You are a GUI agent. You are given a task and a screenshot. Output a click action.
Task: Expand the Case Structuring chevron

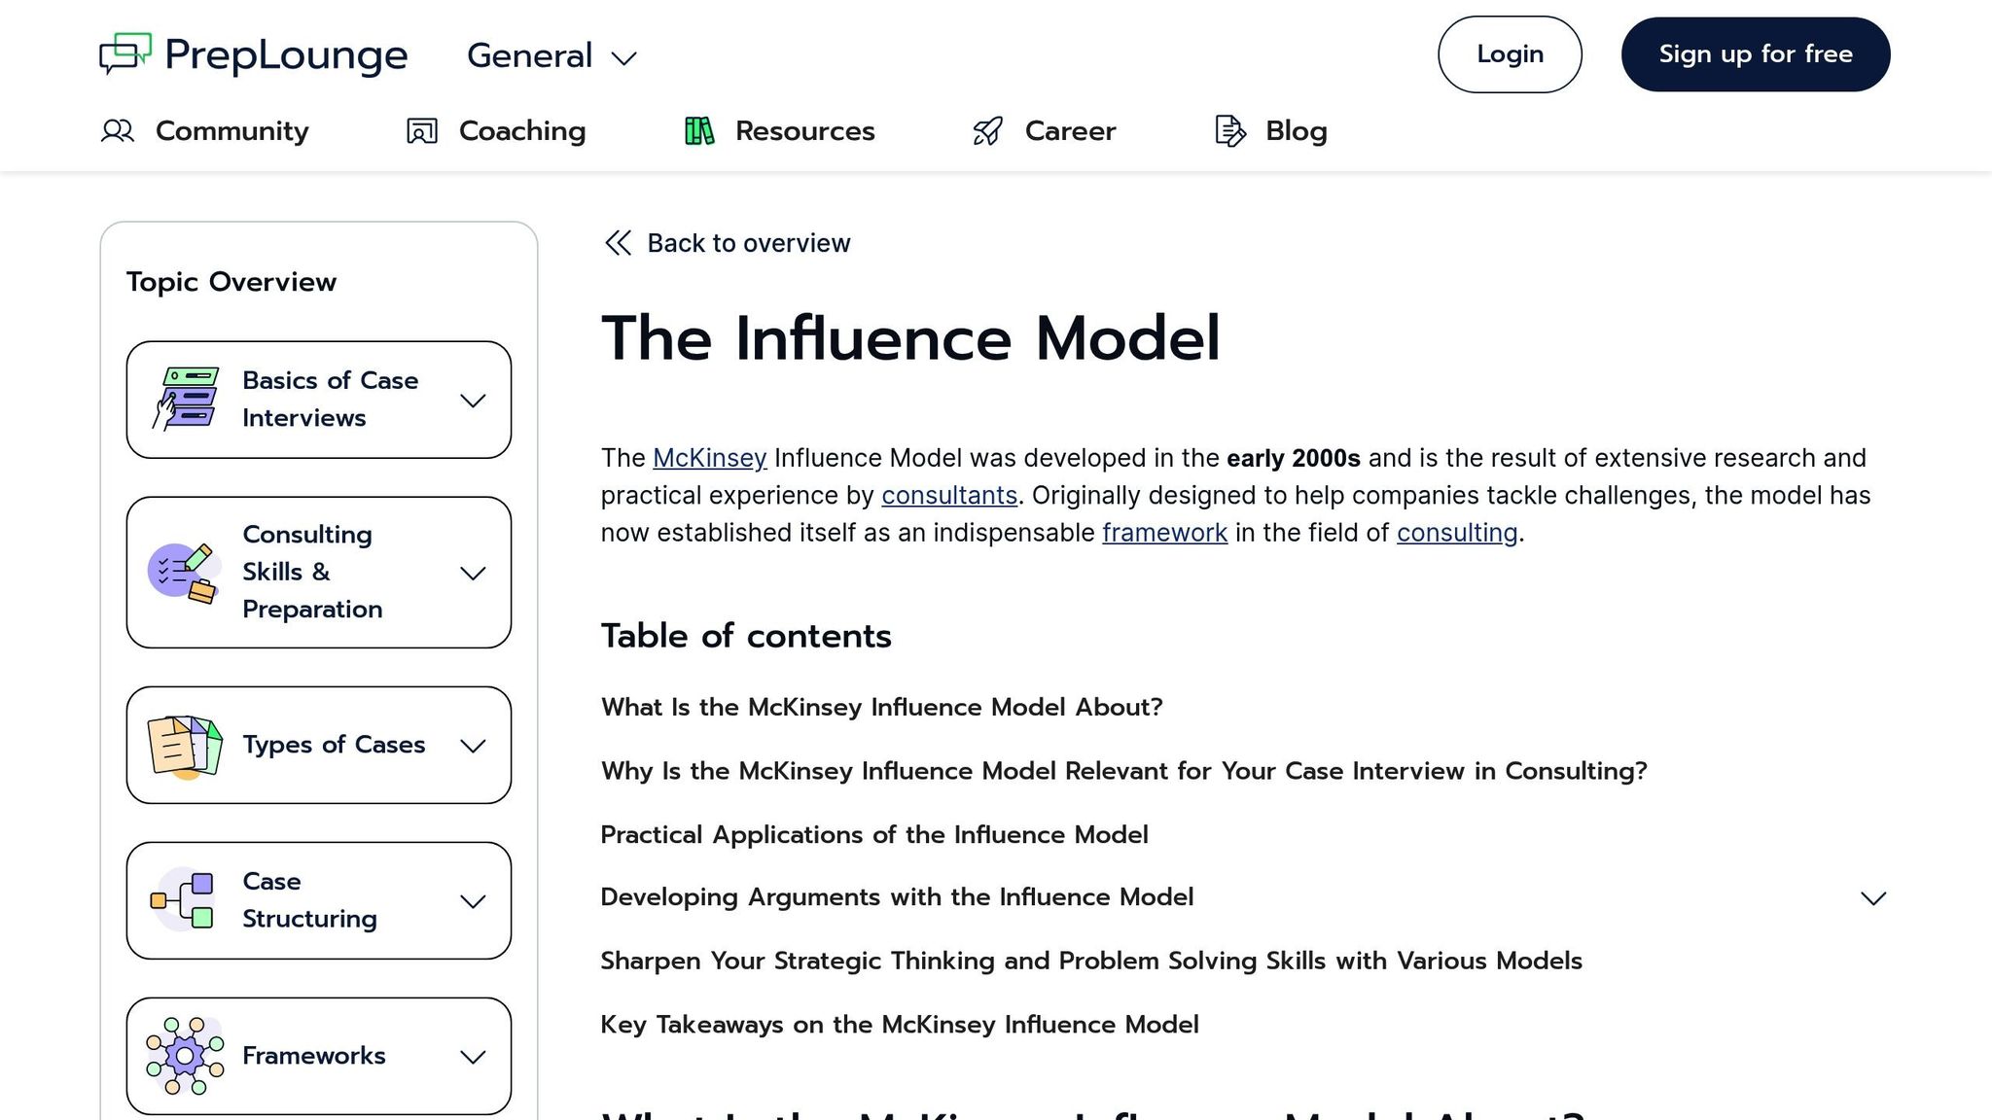tap(473, 901)
